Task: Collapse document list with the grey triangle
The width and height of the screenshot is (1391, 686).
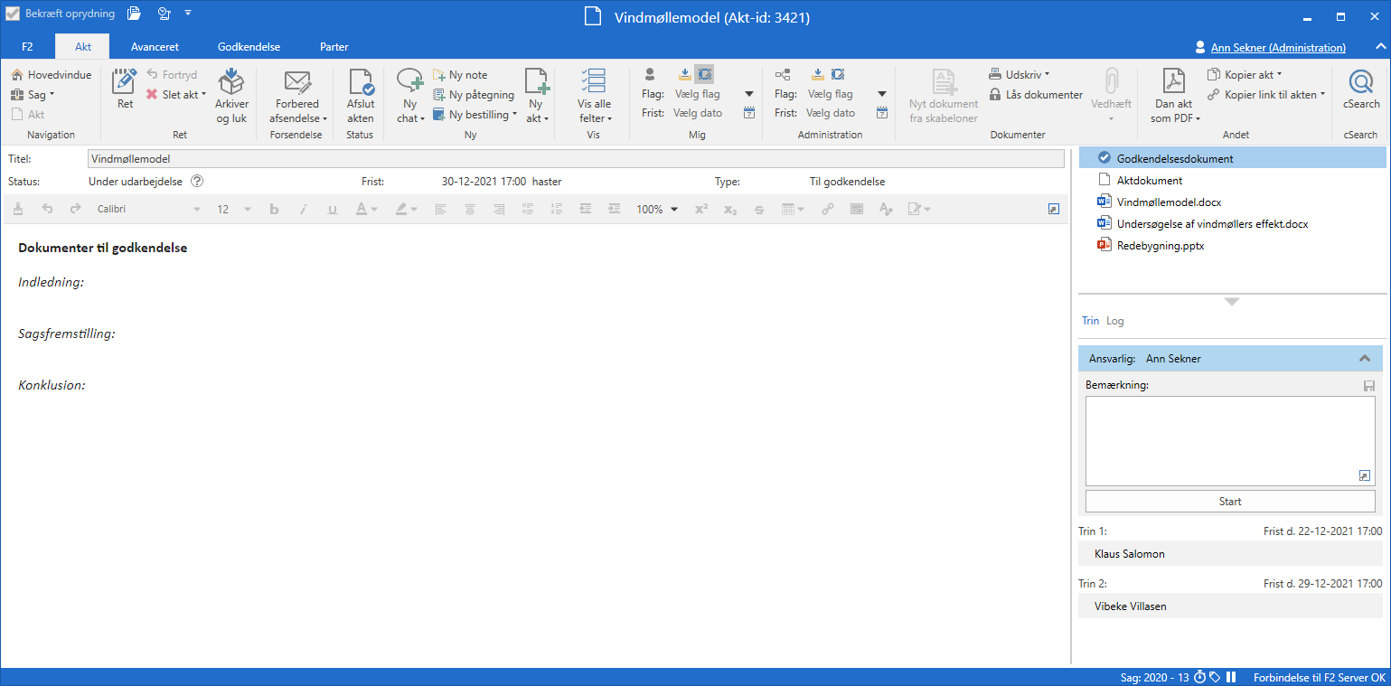Action: 1231,301
